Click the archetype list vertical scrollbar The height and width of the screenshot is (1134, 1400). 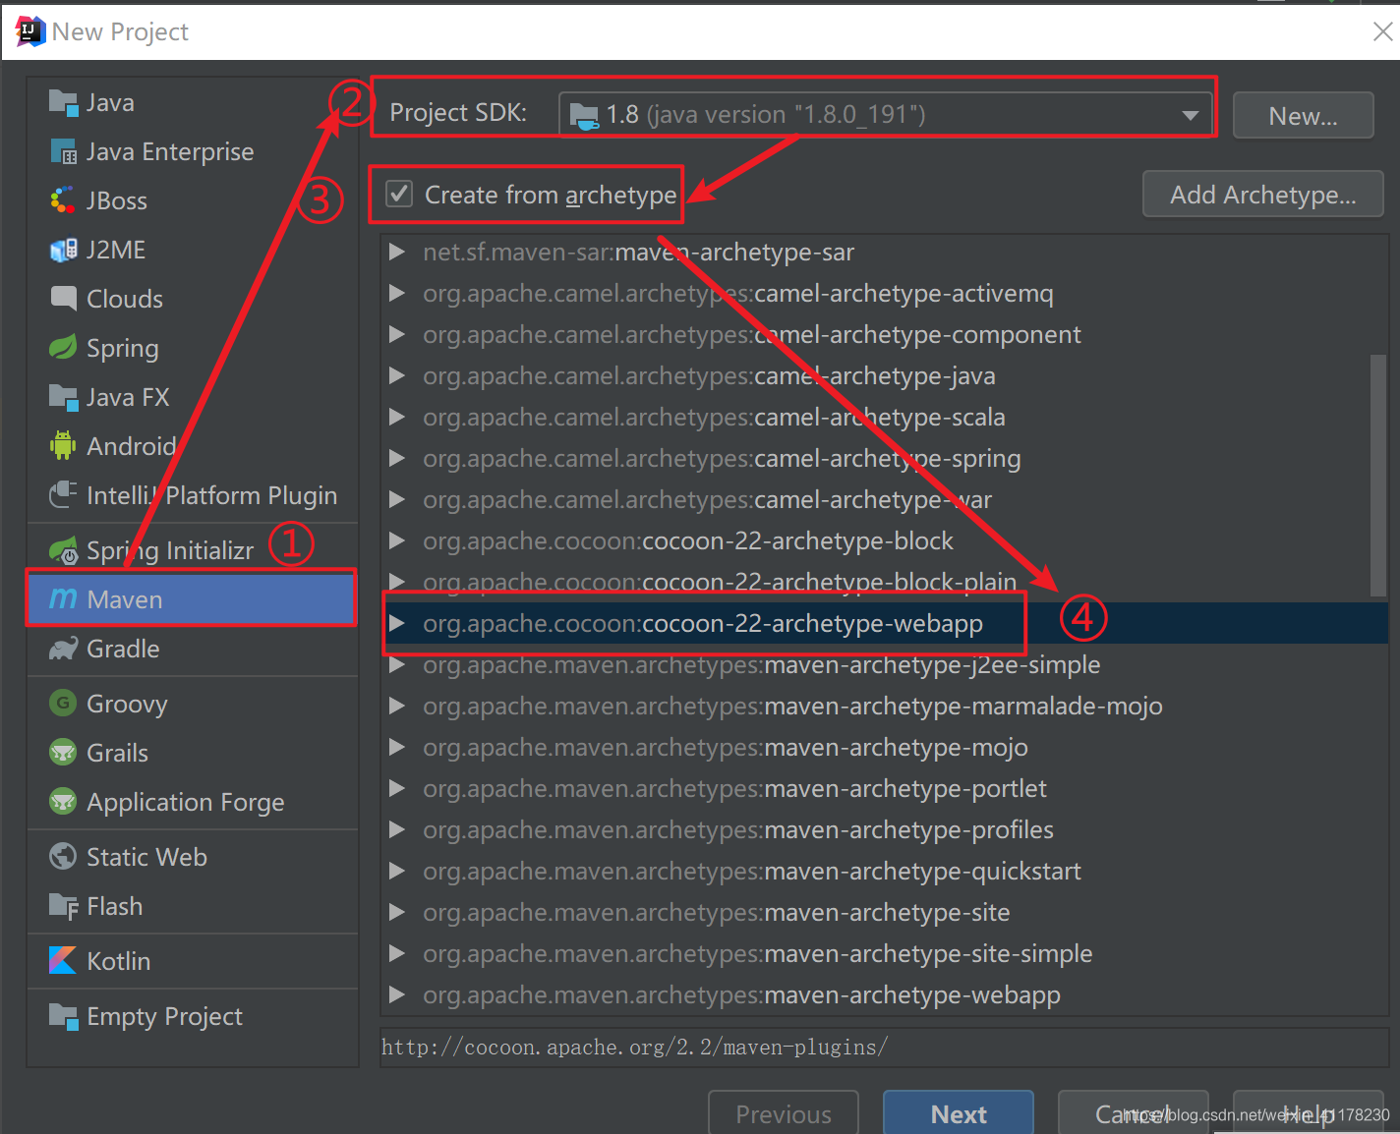click(x=1378, y=475)
